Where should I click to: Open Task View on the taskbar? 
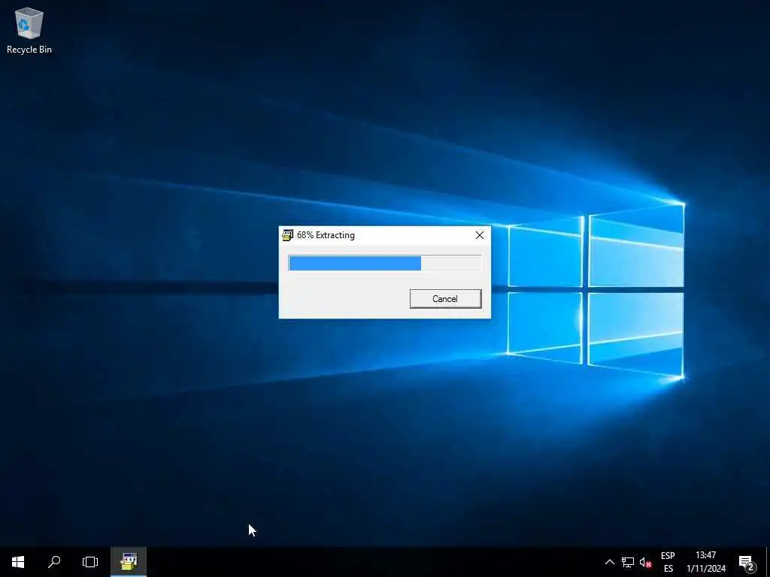tap(90, 562)
